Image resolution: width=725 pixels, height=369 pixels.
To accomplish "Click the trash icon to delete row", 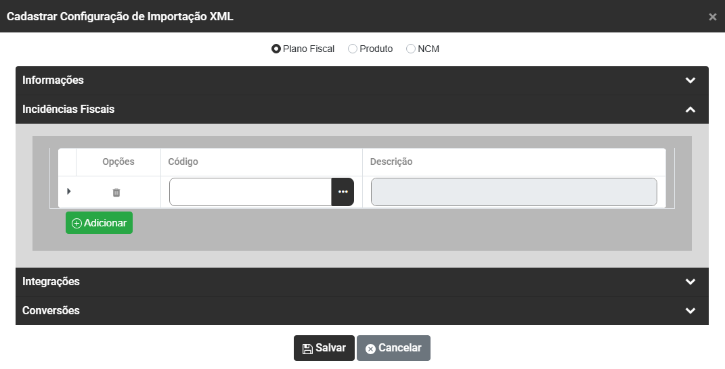I will click(x=116, y=193).
